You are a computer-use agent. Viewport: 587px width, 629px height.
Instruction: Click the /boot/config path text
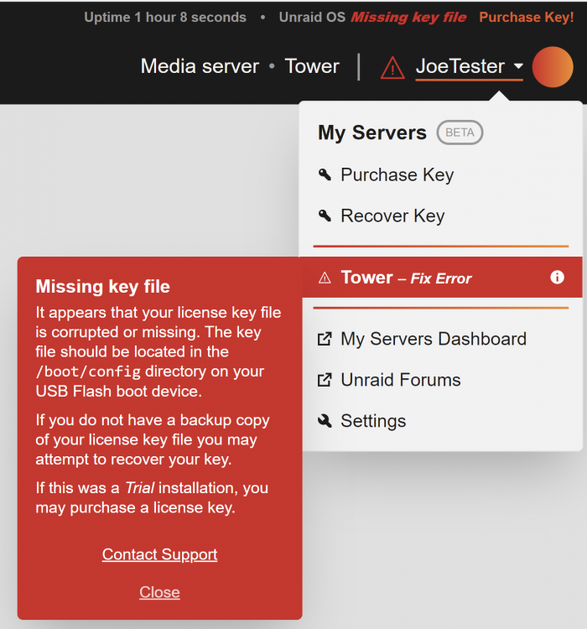click(88, 372)
